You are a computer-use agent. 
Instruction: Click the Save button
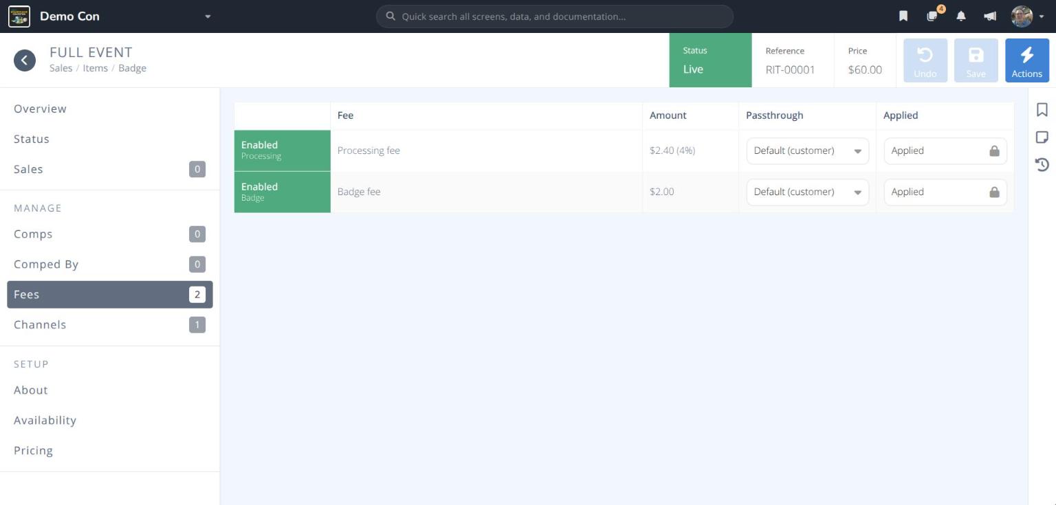[x=976, y=60]
